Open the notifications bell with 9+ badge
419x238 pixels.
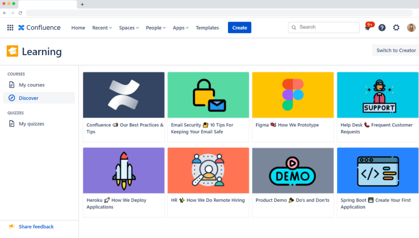coord(368,28)
